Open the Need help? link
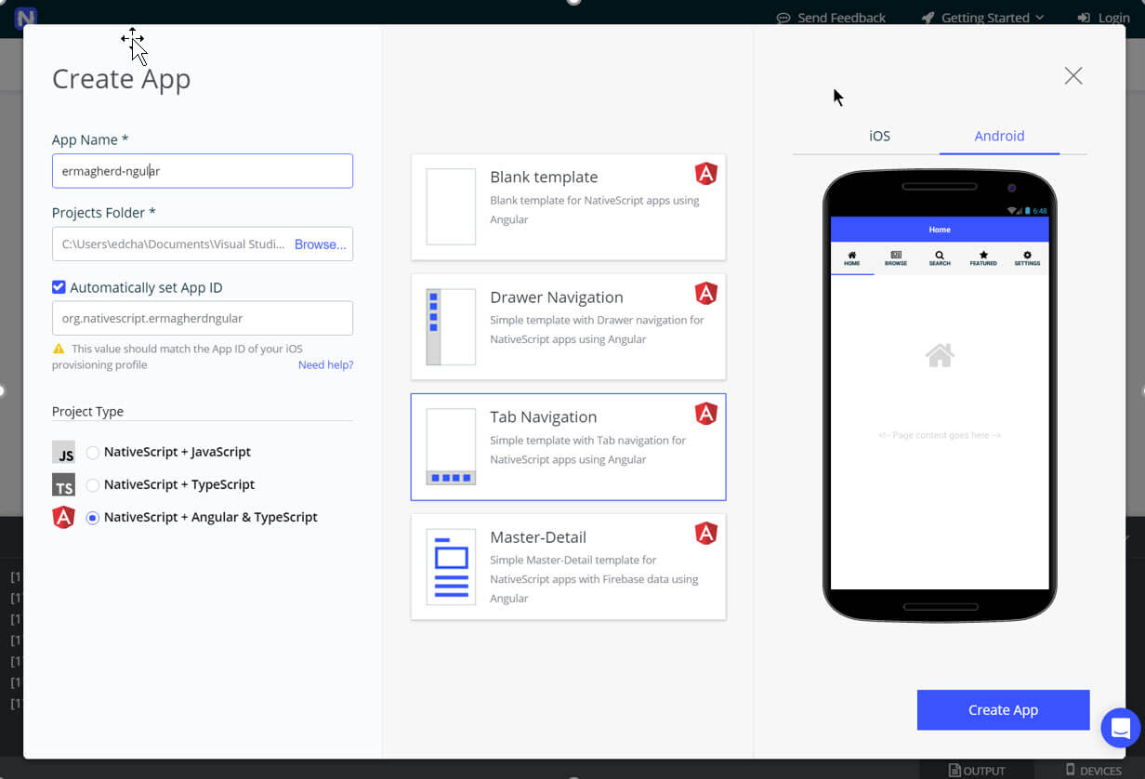The height and width of the screenshot is (779, 1145). tap(325, 365)
